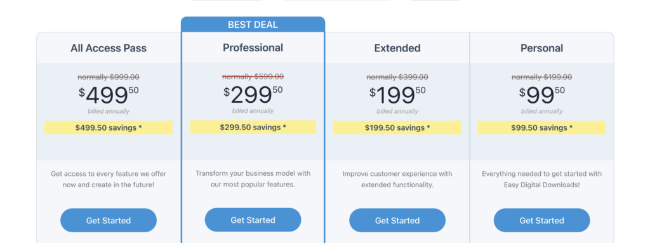Click the $199.50 savings highlight

point(397,128)
